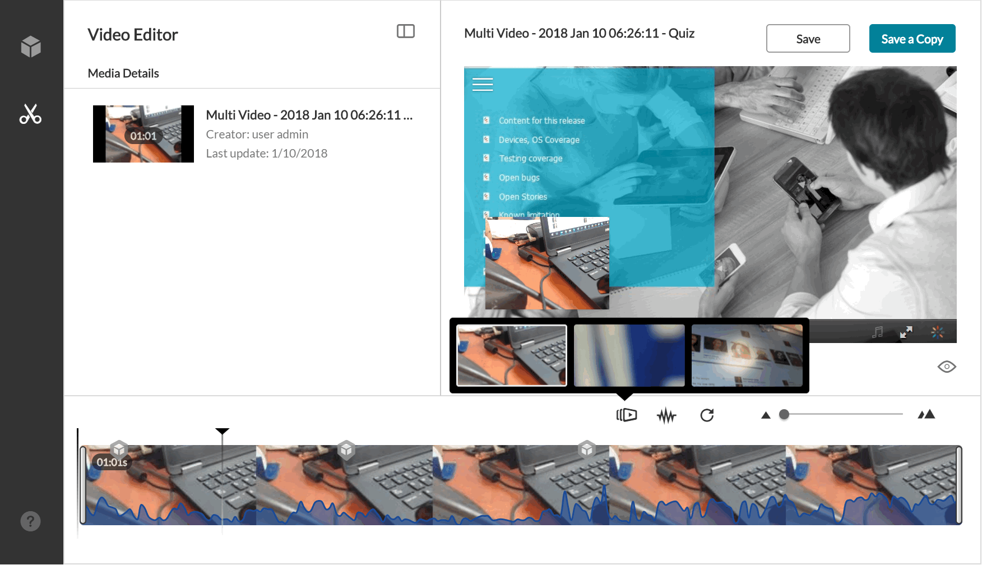Select the scissors Video Editor tab
This screenshot has height=565, width=982.
tap(31, 114)
